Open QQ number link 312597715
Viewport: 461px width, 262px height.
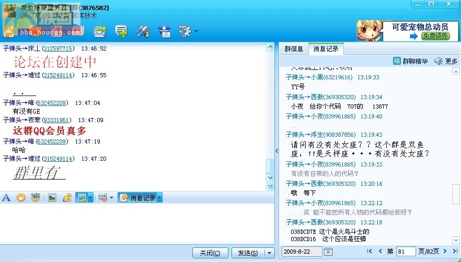click(x=58, y=49)
